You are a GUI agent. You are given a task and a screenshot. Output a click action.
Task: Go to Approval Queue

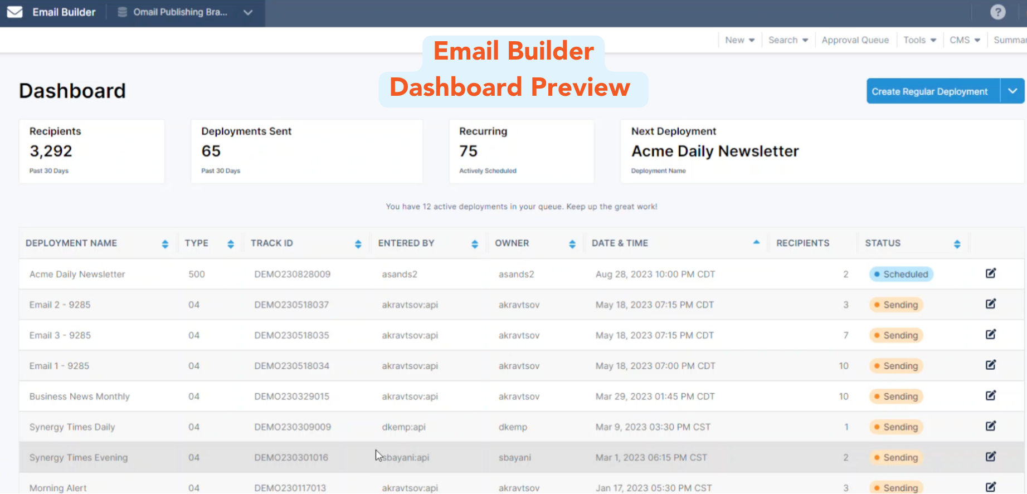click(x=855, y=40)
